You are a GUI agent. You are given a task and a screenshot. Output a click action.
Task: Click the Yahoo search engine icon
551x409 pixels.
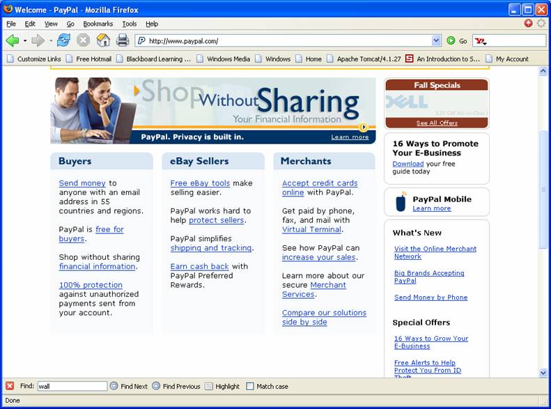tap(480, 41)
